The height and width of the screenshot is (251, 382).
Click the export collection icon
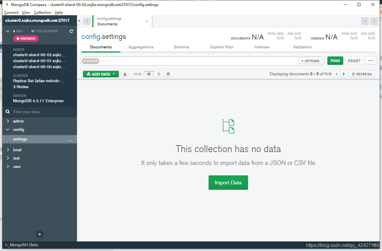pos(125,74)
